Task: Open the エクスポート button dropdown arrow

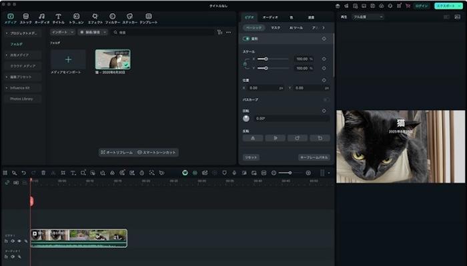Action: click(459, 5)
